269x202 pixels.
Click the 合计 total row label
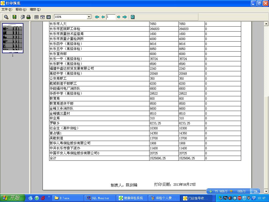(x=53, y=158)
